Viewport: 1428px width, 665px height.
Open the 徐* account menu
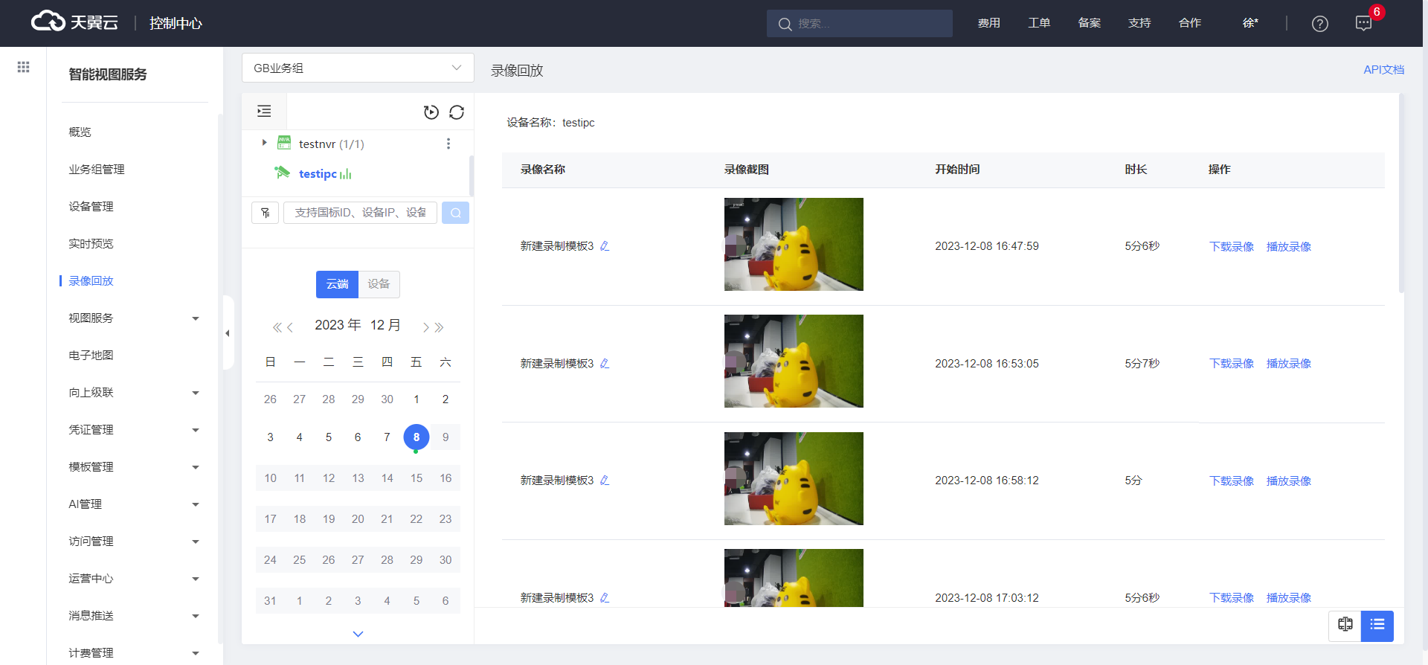1250,23
